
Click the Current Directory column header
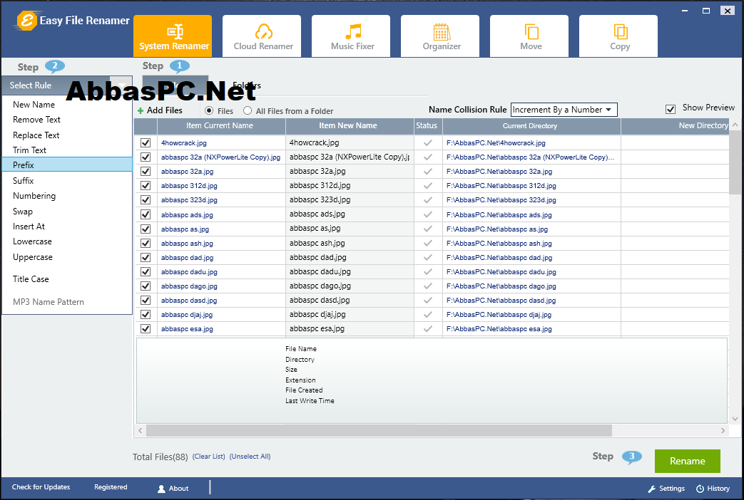[x=531, y=125]
